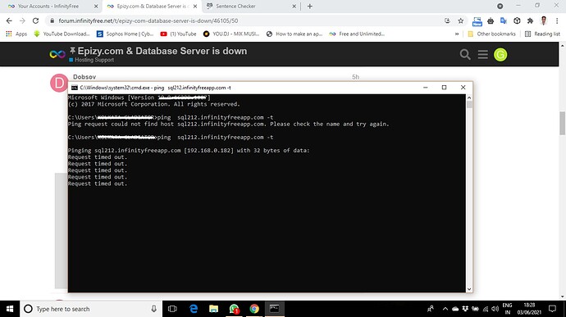Image resolution: width=566 pixels, height=317 pixels.
Task: Open File Explorer from the taskbar
Action: [x=214, y=309]
